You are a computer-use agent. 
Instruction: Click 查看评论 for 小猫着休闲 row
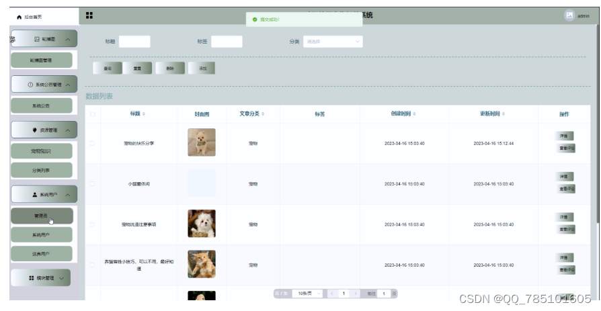566,189
